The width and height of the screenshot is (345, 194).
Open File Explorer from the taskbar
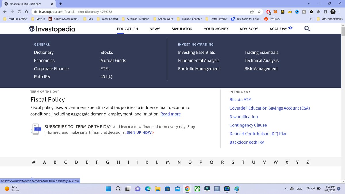click(x=158, y=189)
